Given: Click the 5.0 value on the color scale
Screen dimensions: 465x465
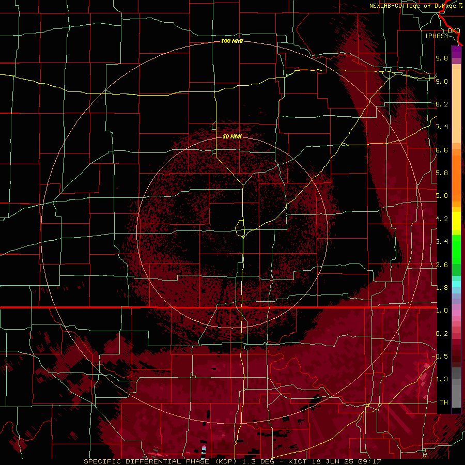Looking at the screenshot, I should [x=442, y=196].
